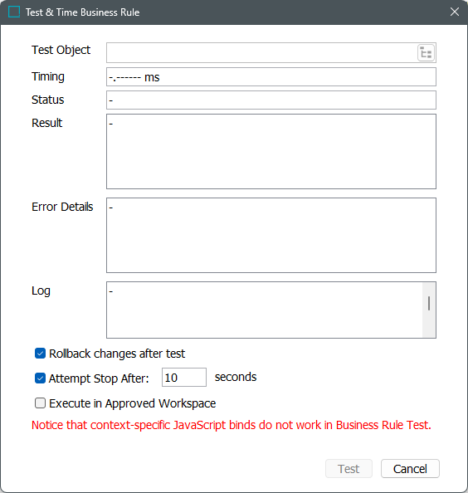Click the Execute in Approved Workspace label

click(x=132, y=403)
